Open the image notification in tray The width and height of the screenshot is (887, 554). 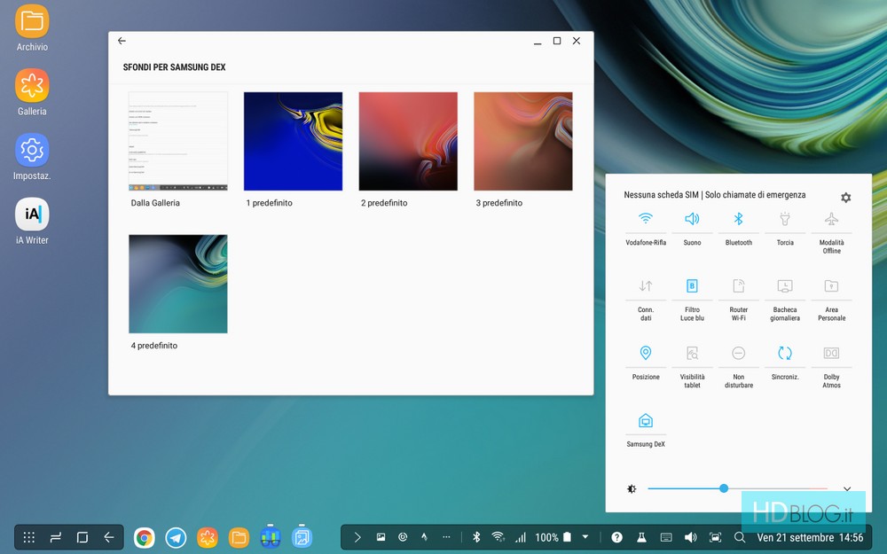tap(381, 538)
